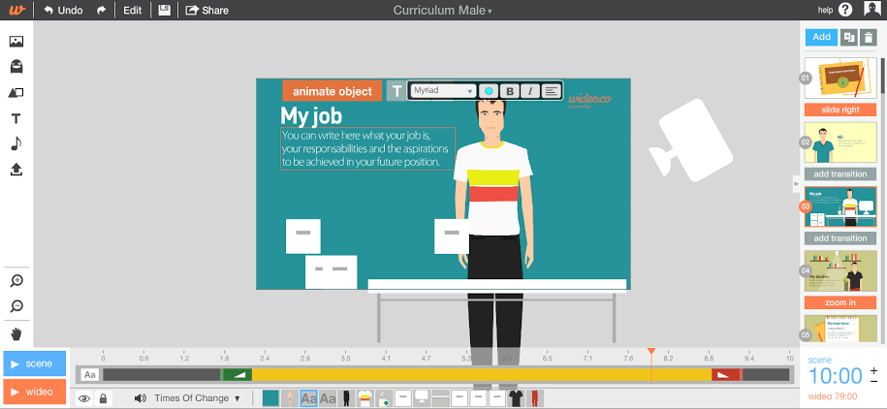Open the Times Of Change audio dropdown
This screenshot has height=409, width=887.
click(x=198, y=397)
